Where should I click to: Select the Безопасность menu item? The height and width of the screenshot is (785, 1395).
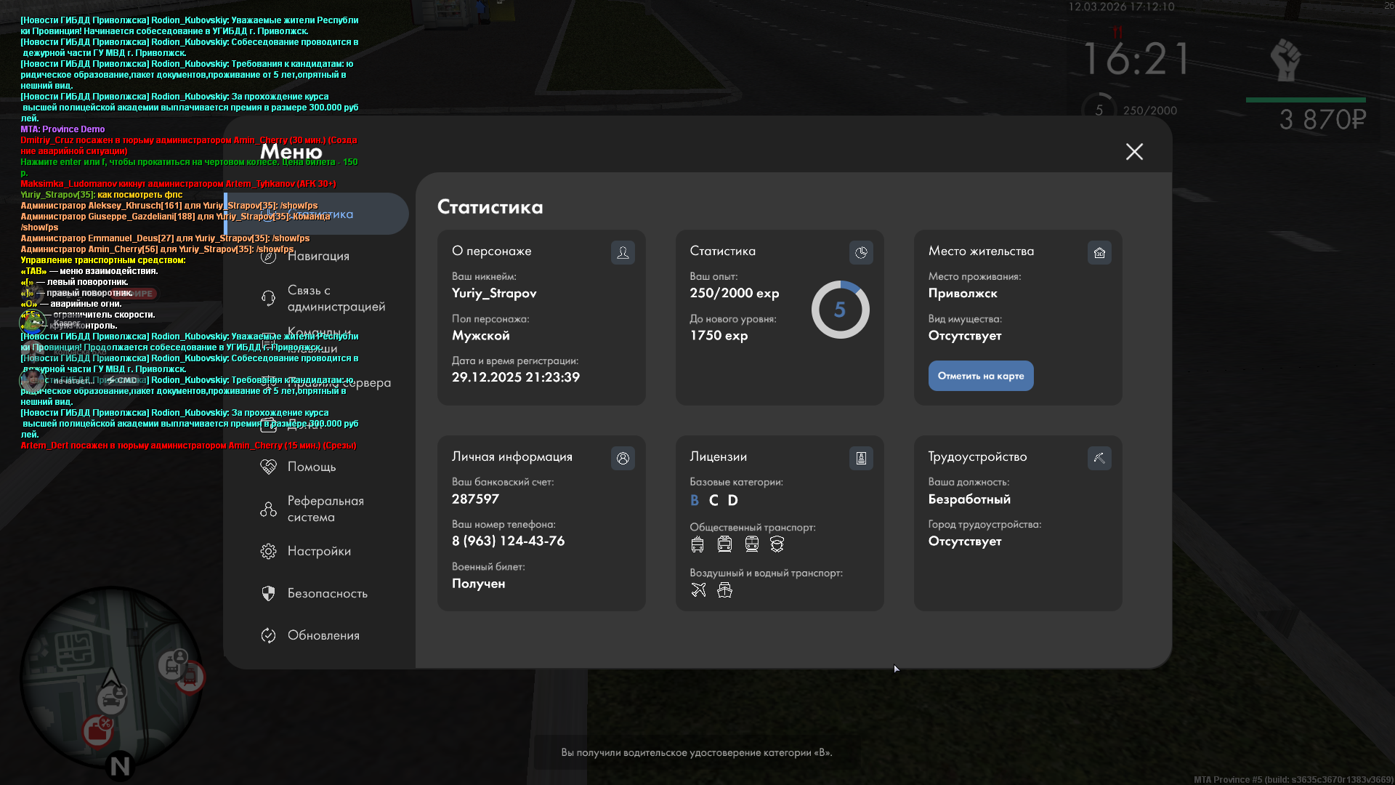point(327,593)
